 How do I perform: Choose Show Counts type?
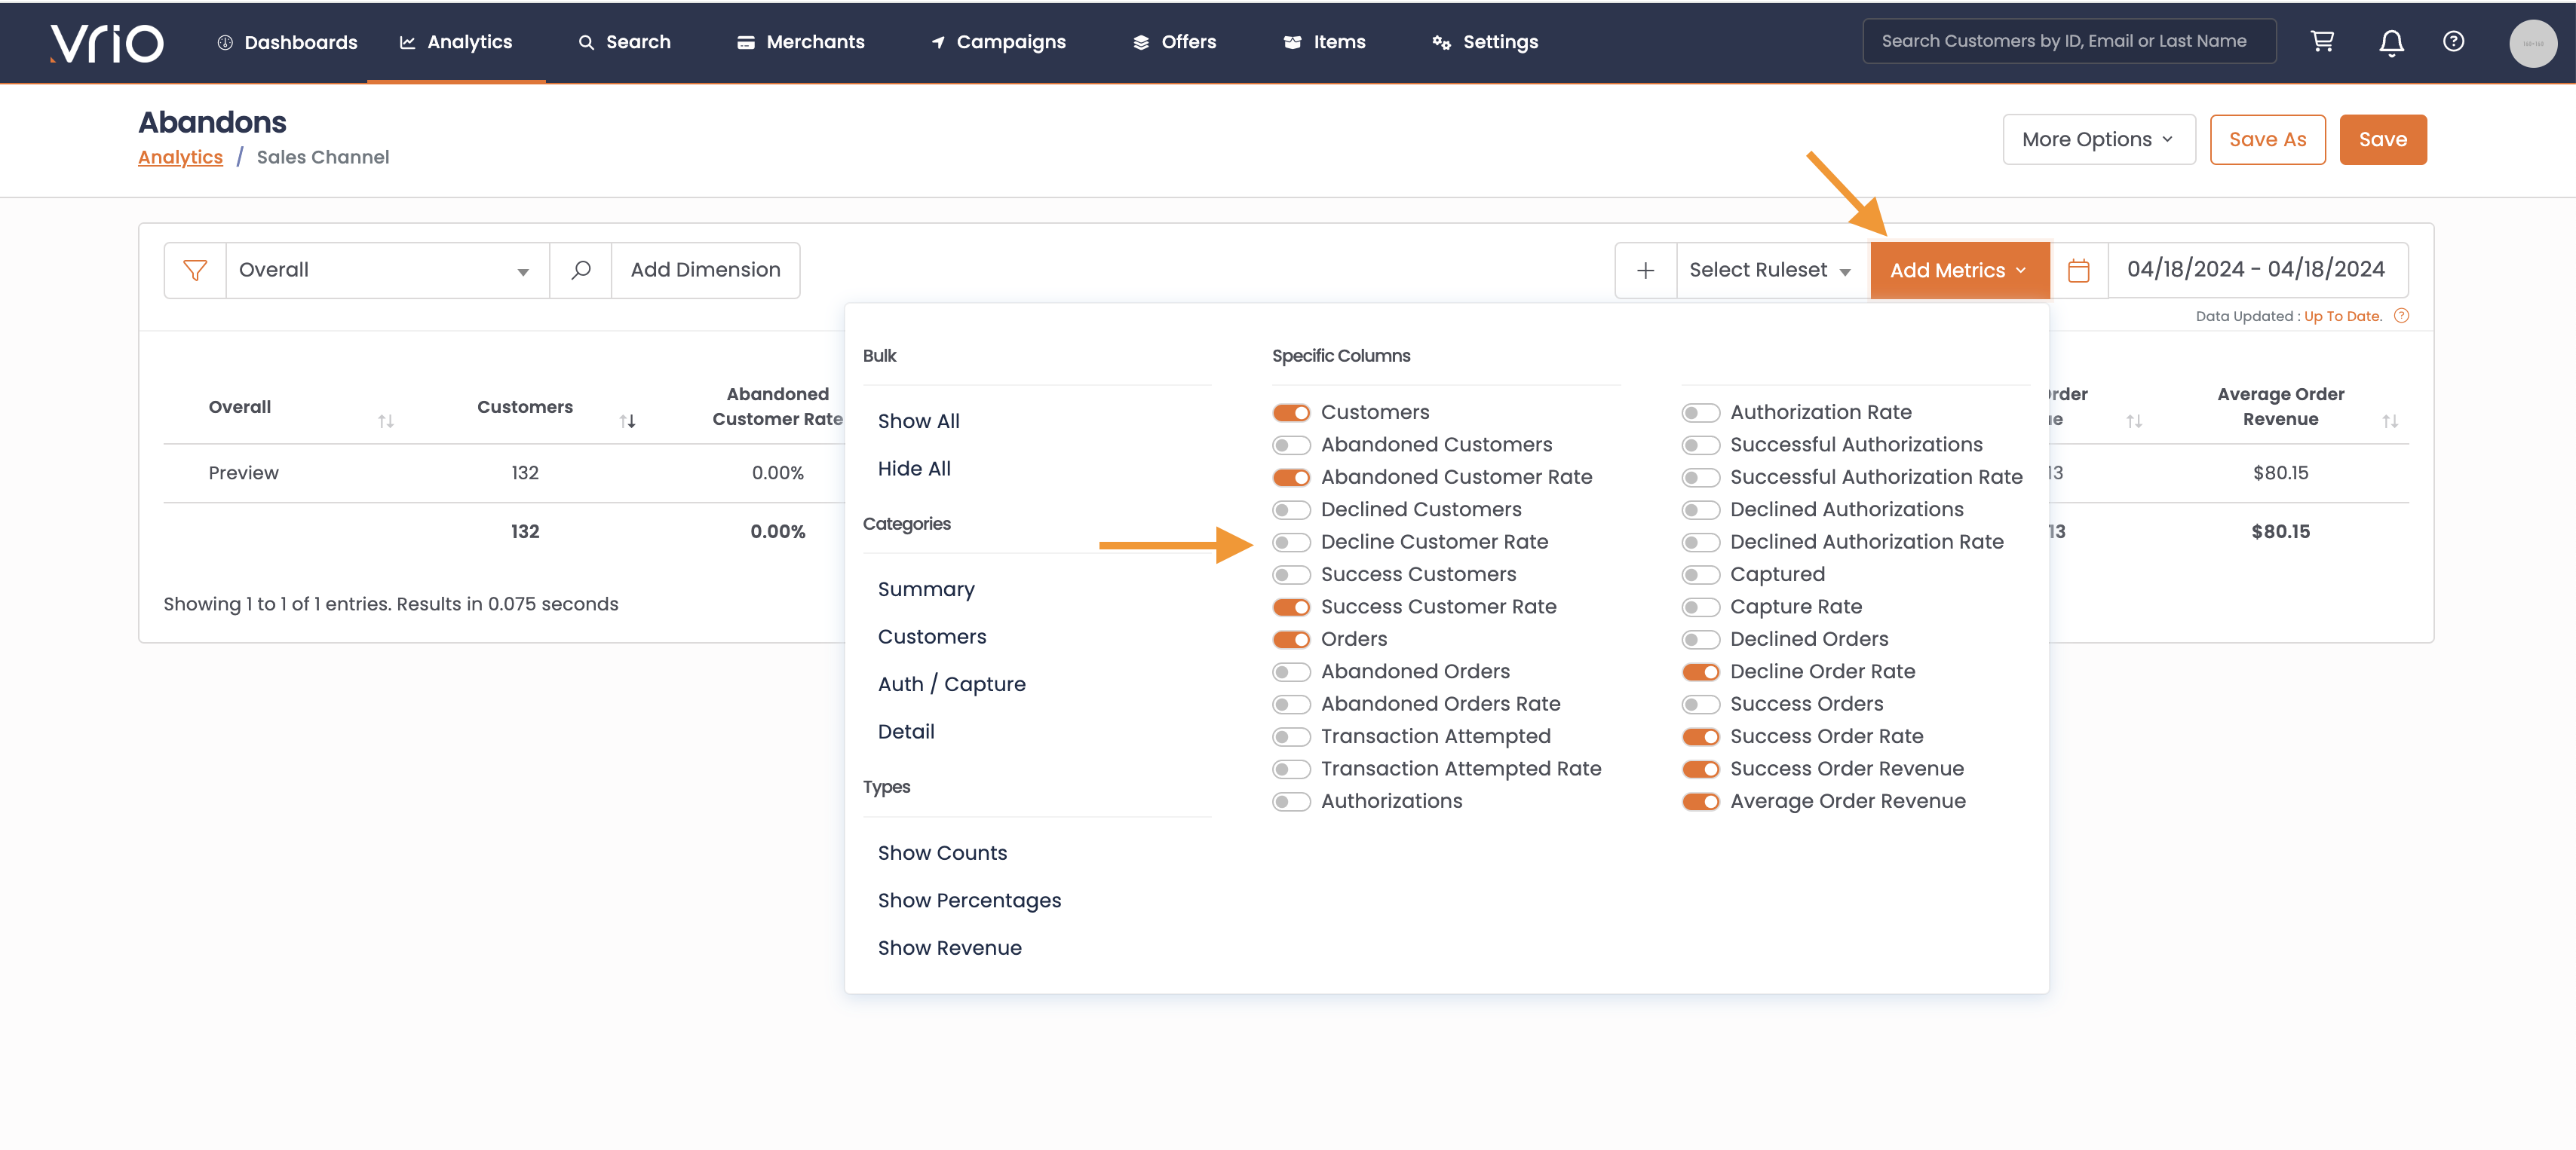(x=942, y=853)
